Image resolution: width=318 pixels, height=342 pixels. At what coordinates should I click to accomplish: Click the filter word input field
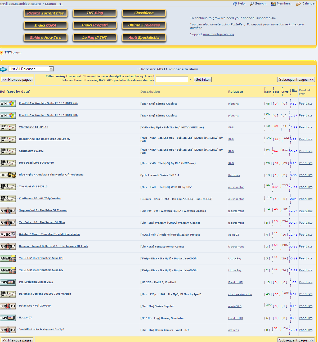pos(172,79)
